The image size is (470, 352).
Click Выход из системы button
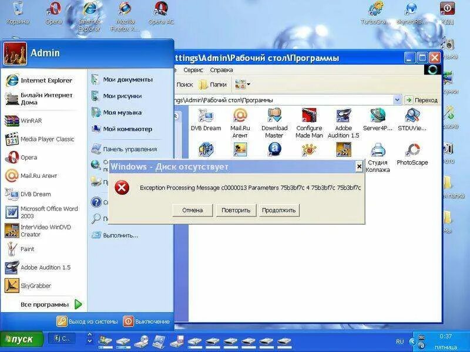click(x=87, y=321)
